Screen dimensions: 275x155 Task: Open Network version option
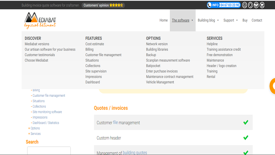point(157,44)
